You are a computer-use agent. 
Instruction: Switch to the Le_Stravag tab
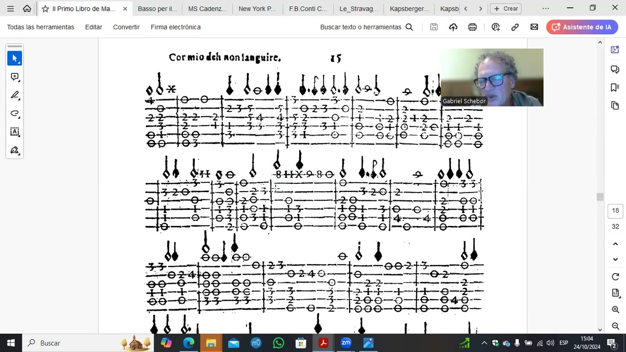pyautogui.click(x=359, y=9)
